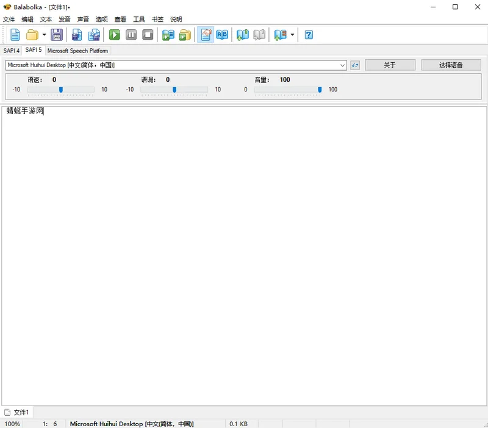The width and height of the screenshot is (488, 428).
Task: Add a bookmark with book-plus icon
Action: pos(242,35)
